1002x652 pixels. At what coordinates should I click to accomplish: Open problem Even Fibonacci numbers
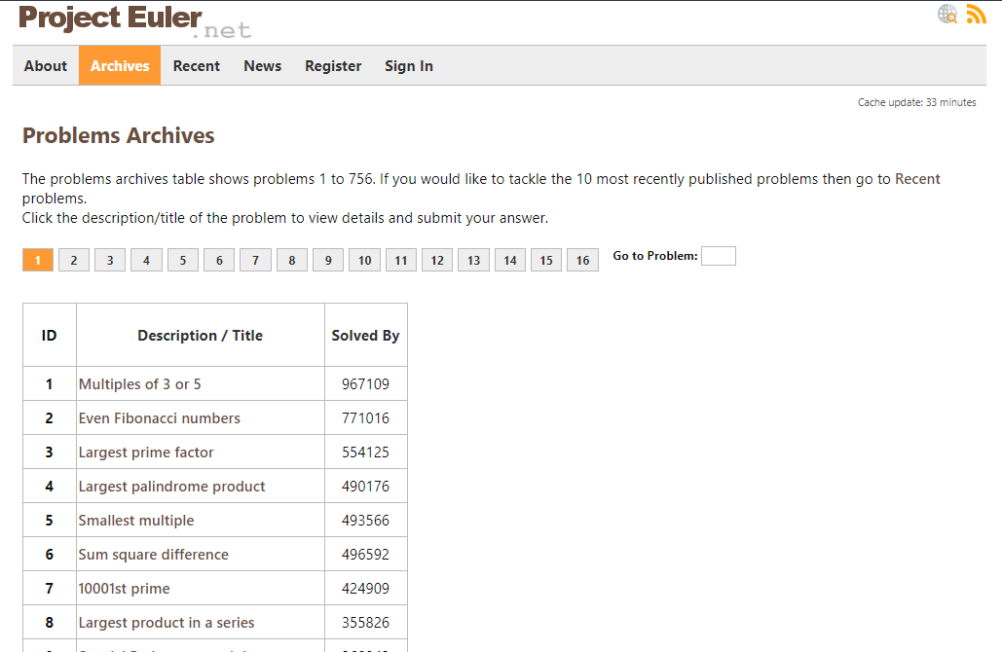(159, 418)
